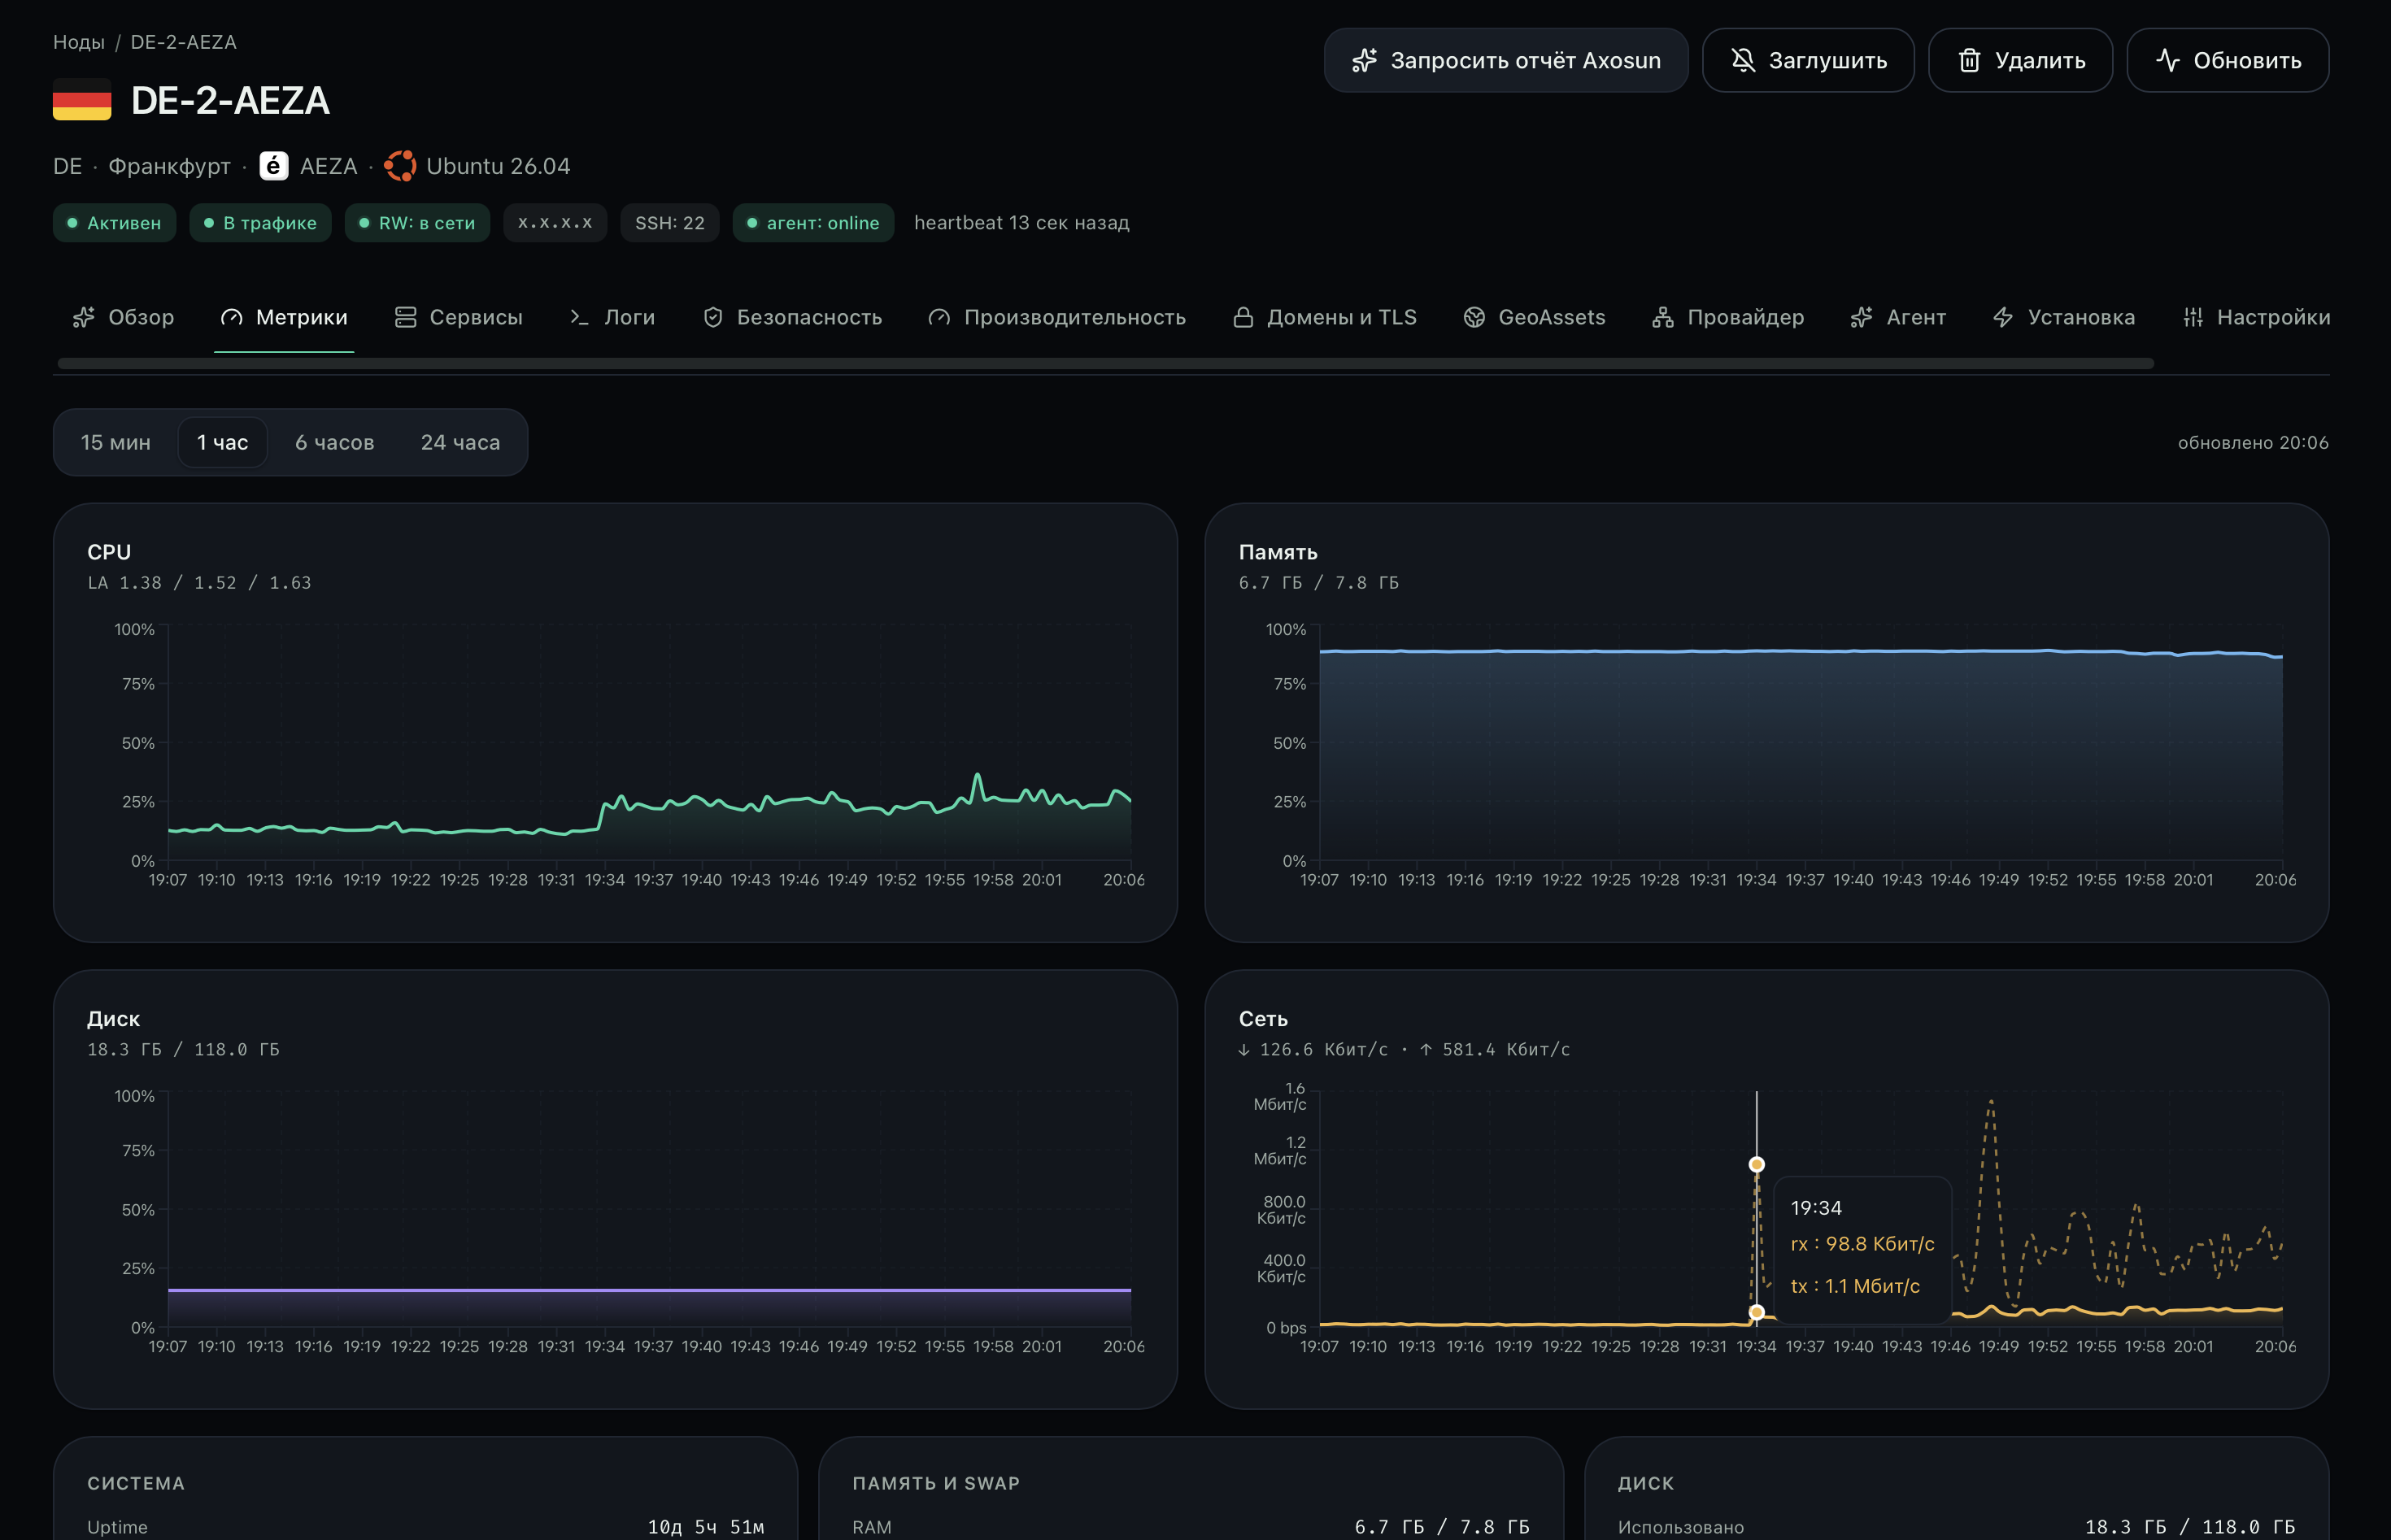
Task: Click the AEZA provider logo icon
Action: point(274,166)
